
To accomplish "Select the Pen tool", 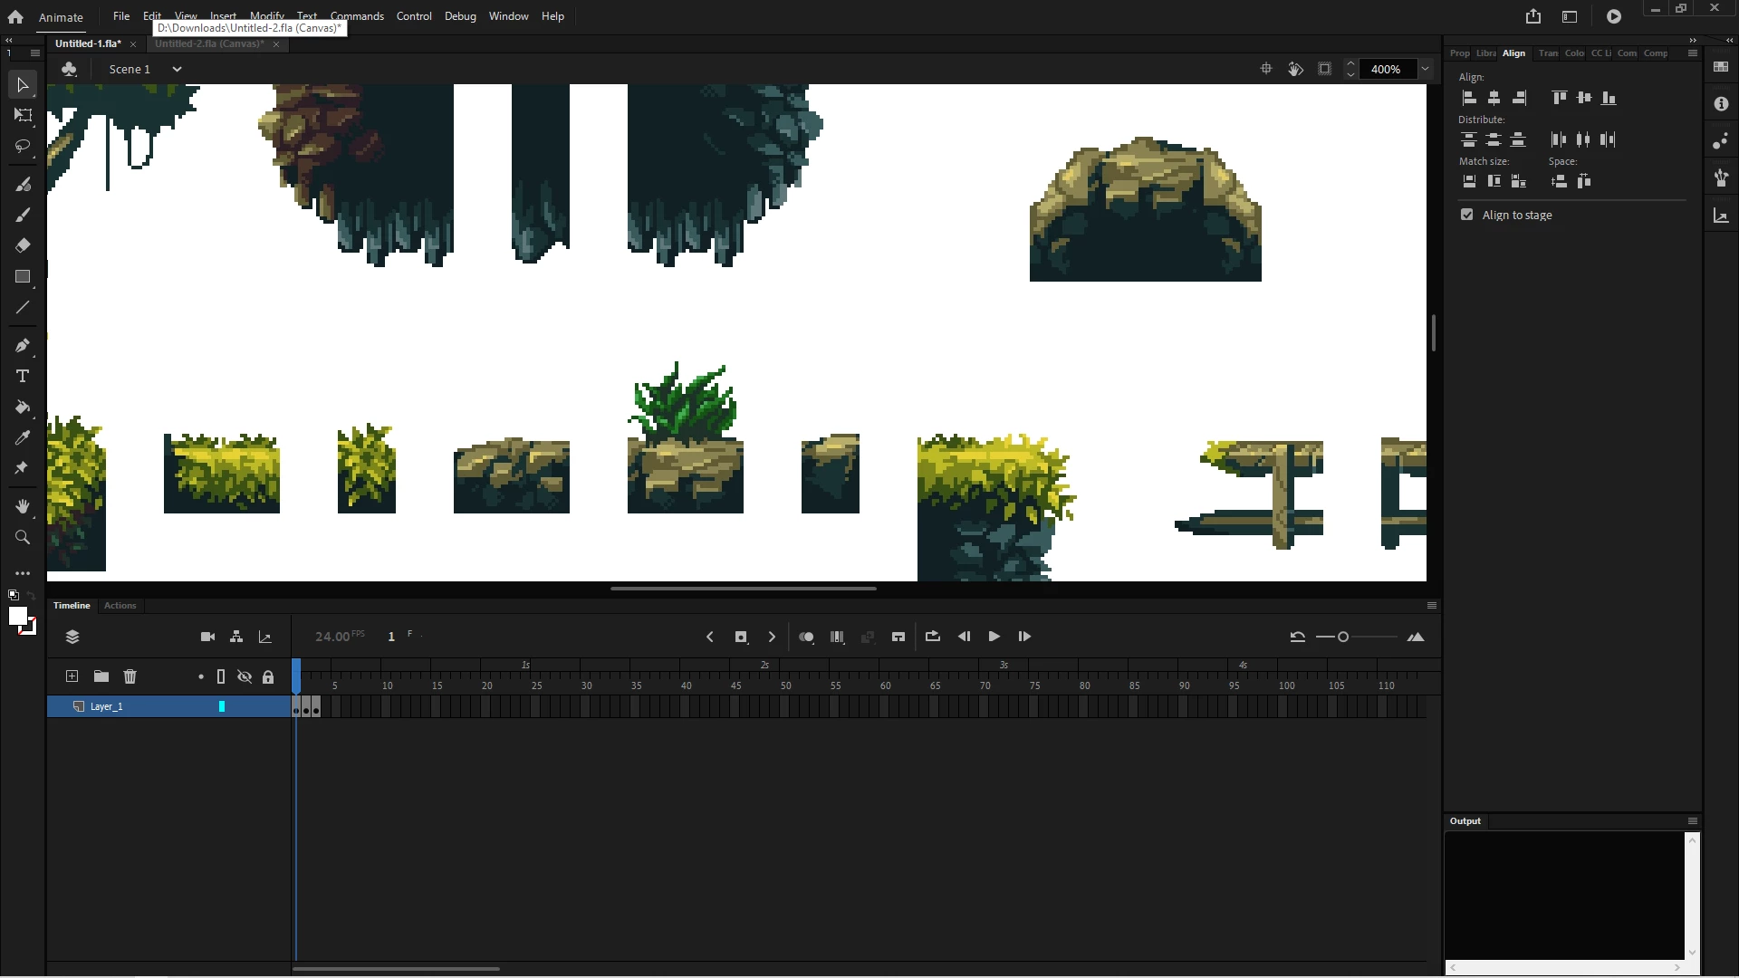I will click(x=23, y=345).
